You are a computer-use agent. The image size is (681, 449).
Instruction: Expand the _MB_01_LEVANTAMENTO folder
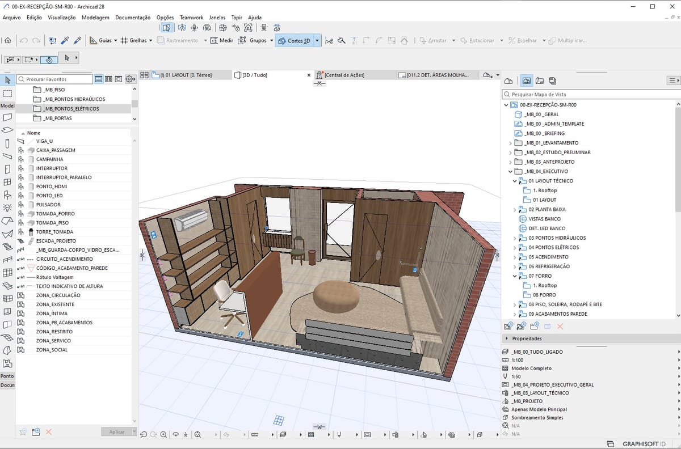point(510,143)
